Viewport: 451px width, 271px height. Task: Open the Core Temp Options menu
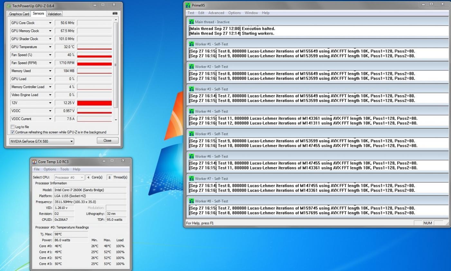50,169
